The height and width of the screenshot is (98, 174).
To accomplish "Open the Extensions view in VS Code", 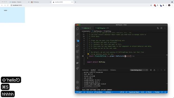I will tap(77, 51).
